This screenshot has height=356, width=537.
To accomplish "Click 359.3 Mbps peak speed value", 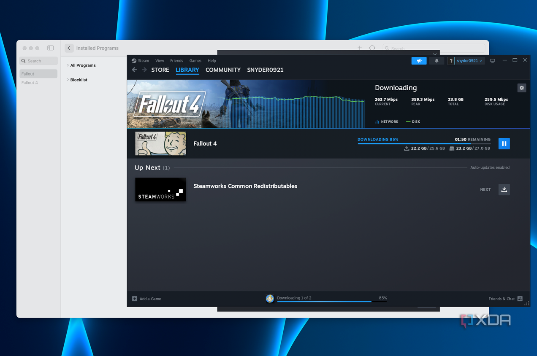I will (423, 100).
